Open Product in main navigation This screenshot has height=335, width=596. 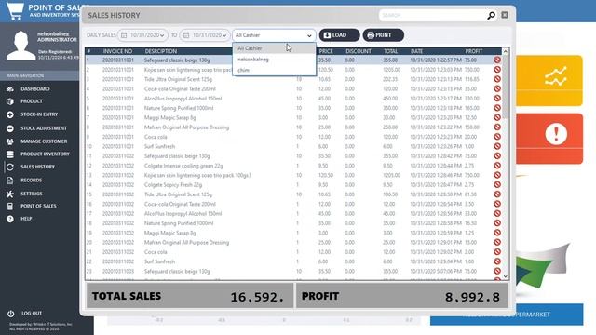point(32,101)
